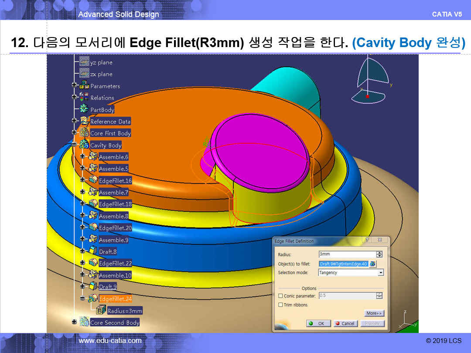
Task: Expand the Core Second Body node
Action: (x=74, y=322)
